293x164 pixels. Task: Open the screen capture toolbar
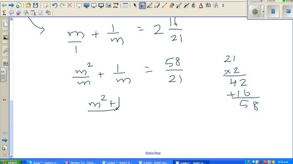(109, 5)
